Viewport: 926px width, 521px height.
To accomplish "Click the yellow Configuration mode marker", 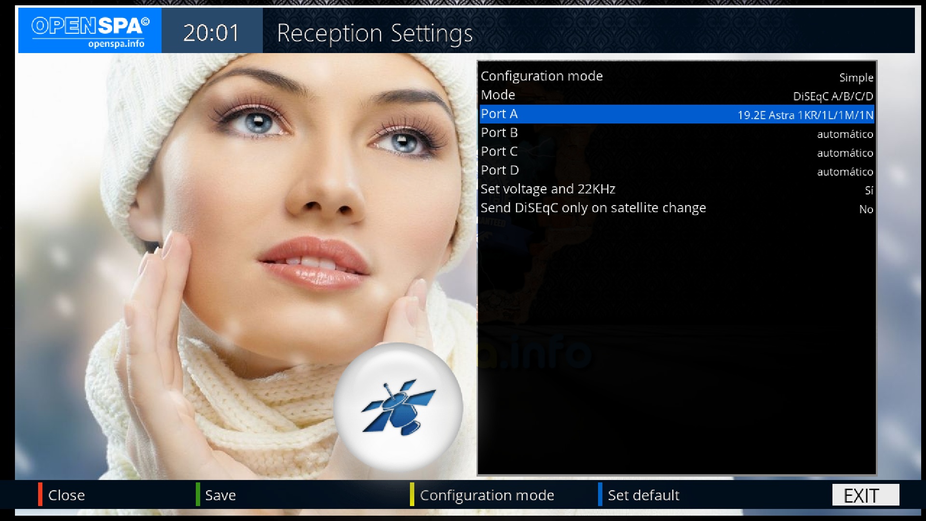I will click(412, 494).
